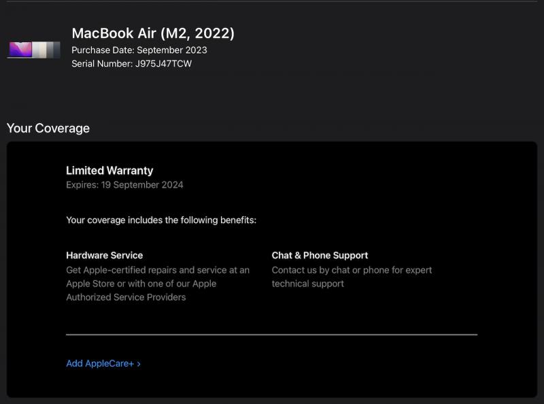This screenshot has width=544, height=404.
Task: Click 'Your coverage includes the following benefits' text
Action: pyautogui.click(x=161, y=220)
